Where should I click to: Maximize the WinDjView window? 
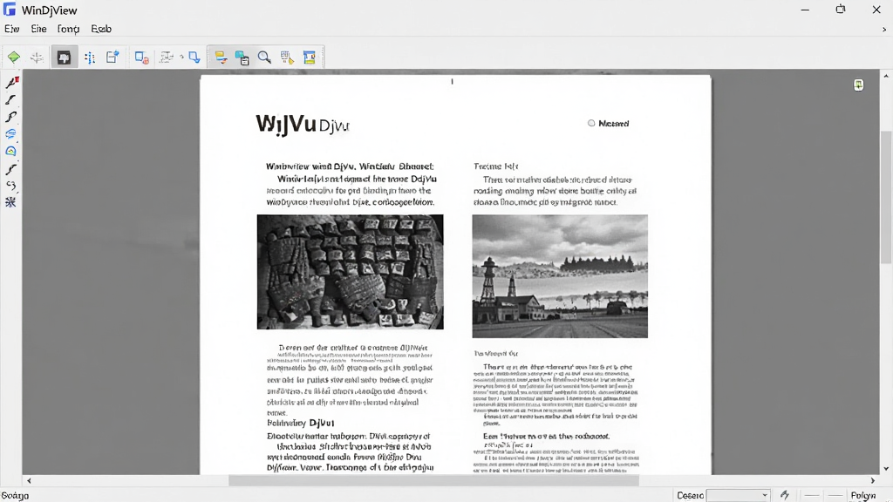tap(841, 10)
